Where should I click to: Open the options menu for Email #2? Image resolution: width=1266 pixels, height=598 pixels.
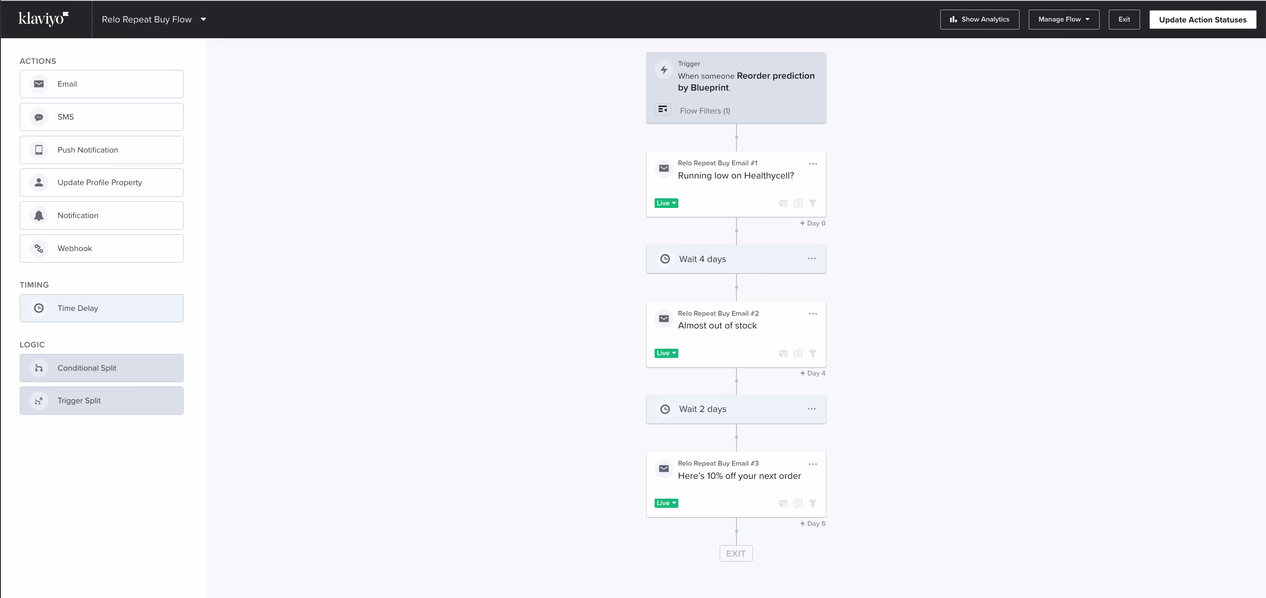point(813,314)
